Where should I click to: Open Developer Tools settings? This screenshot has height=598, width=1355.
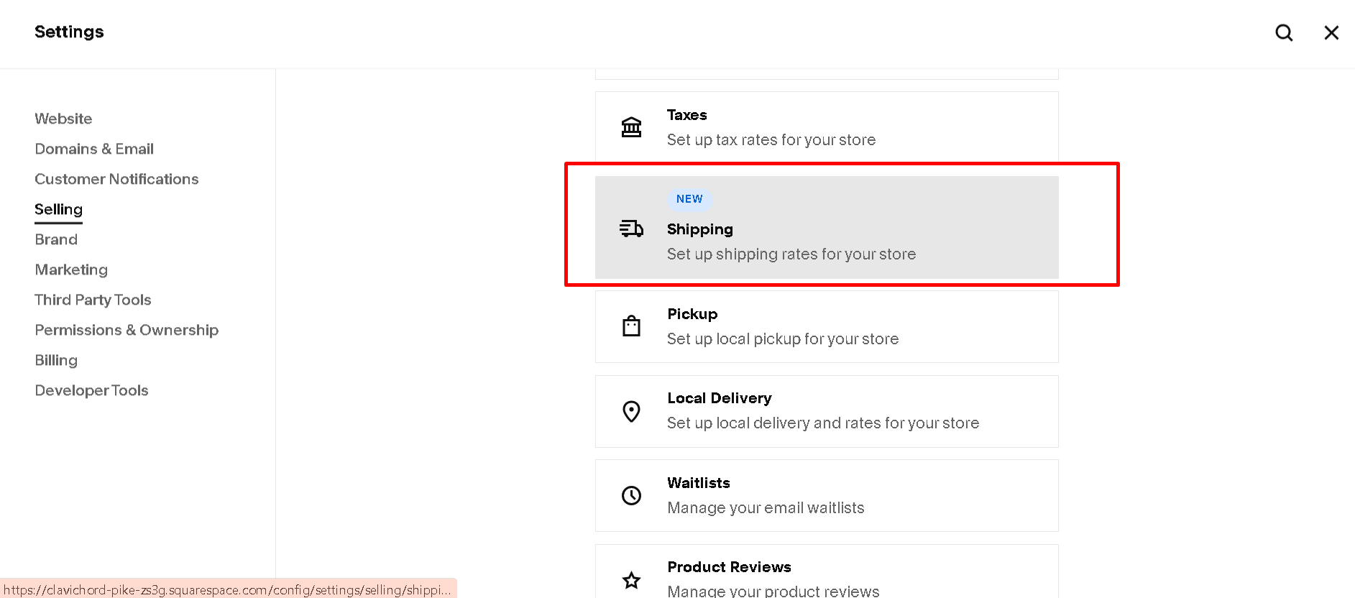[91, 390]
